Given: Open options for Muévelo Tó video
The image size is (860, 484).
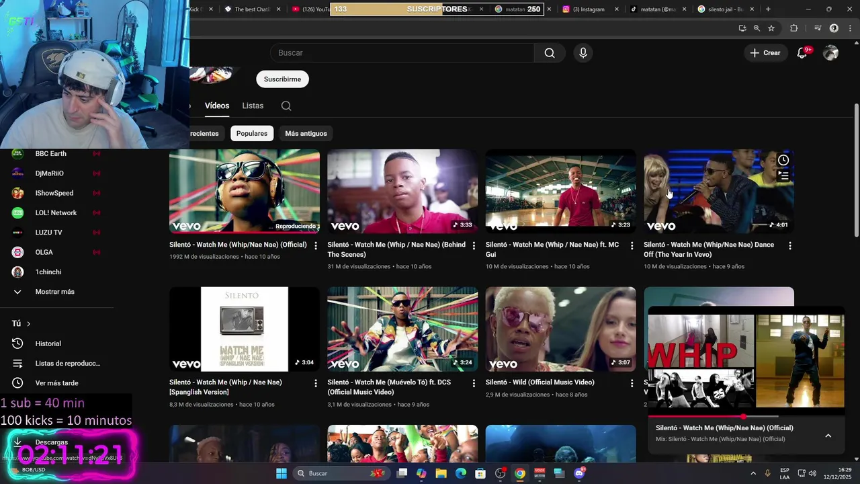Looking at the screenshot, I should click(474, 383).
